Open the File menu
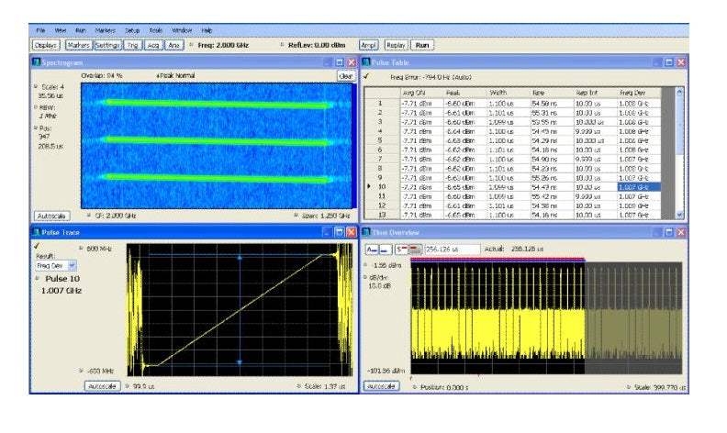Viewport: 727px width, 433px height. click(x=40, y=31)
